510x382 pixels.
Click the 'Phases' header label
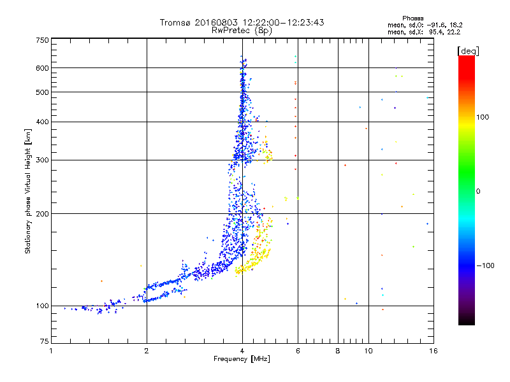tap(412, 18)
